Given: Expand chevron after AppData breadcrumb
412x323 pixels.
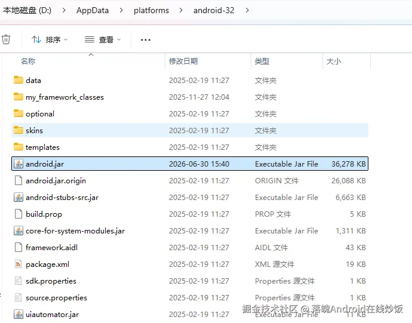Looking at the screenshot, I should click(121, 10).
